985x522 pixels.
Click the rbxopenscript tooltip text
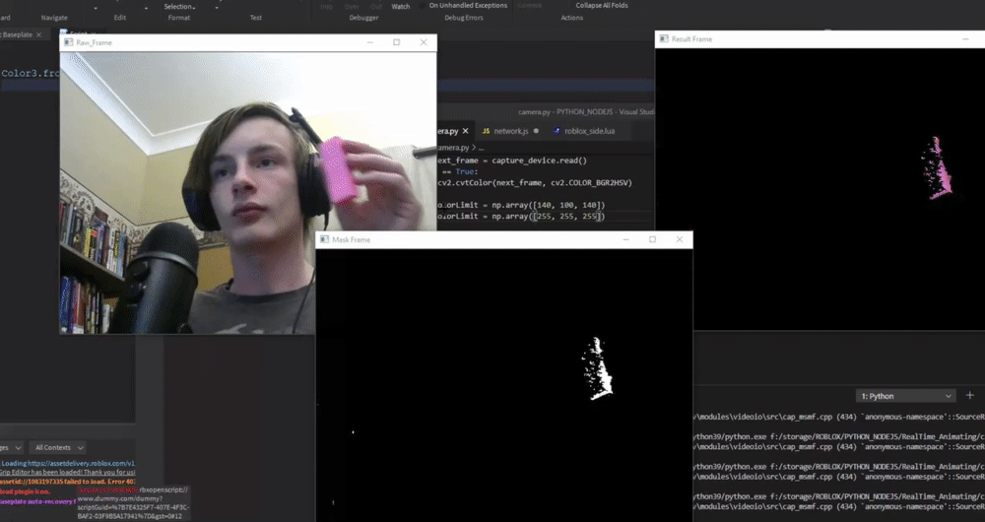(x=133, y=502)
